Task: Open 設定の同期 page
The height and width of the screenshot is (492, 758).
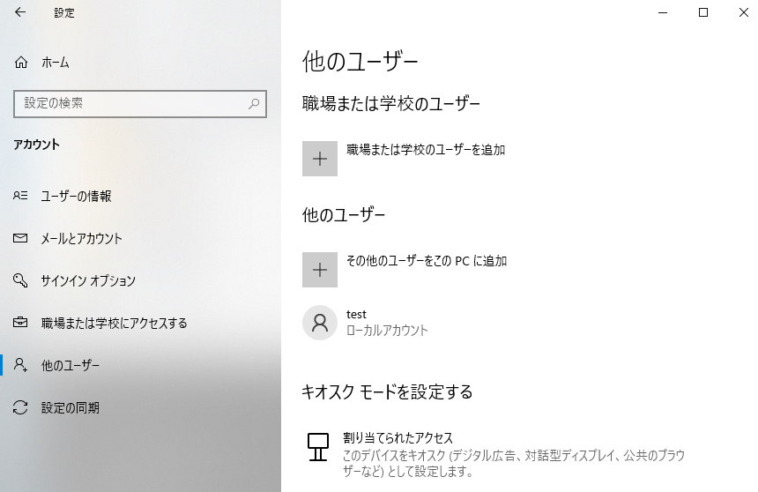Action: (x=71, y=408)
